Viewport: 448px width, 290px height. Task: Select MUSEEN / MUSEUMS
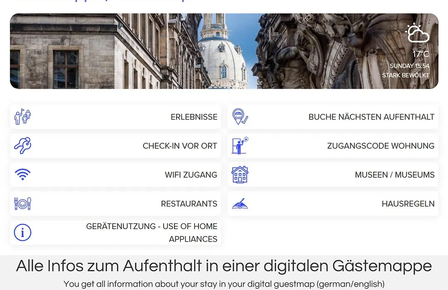[x=333, y=175]
